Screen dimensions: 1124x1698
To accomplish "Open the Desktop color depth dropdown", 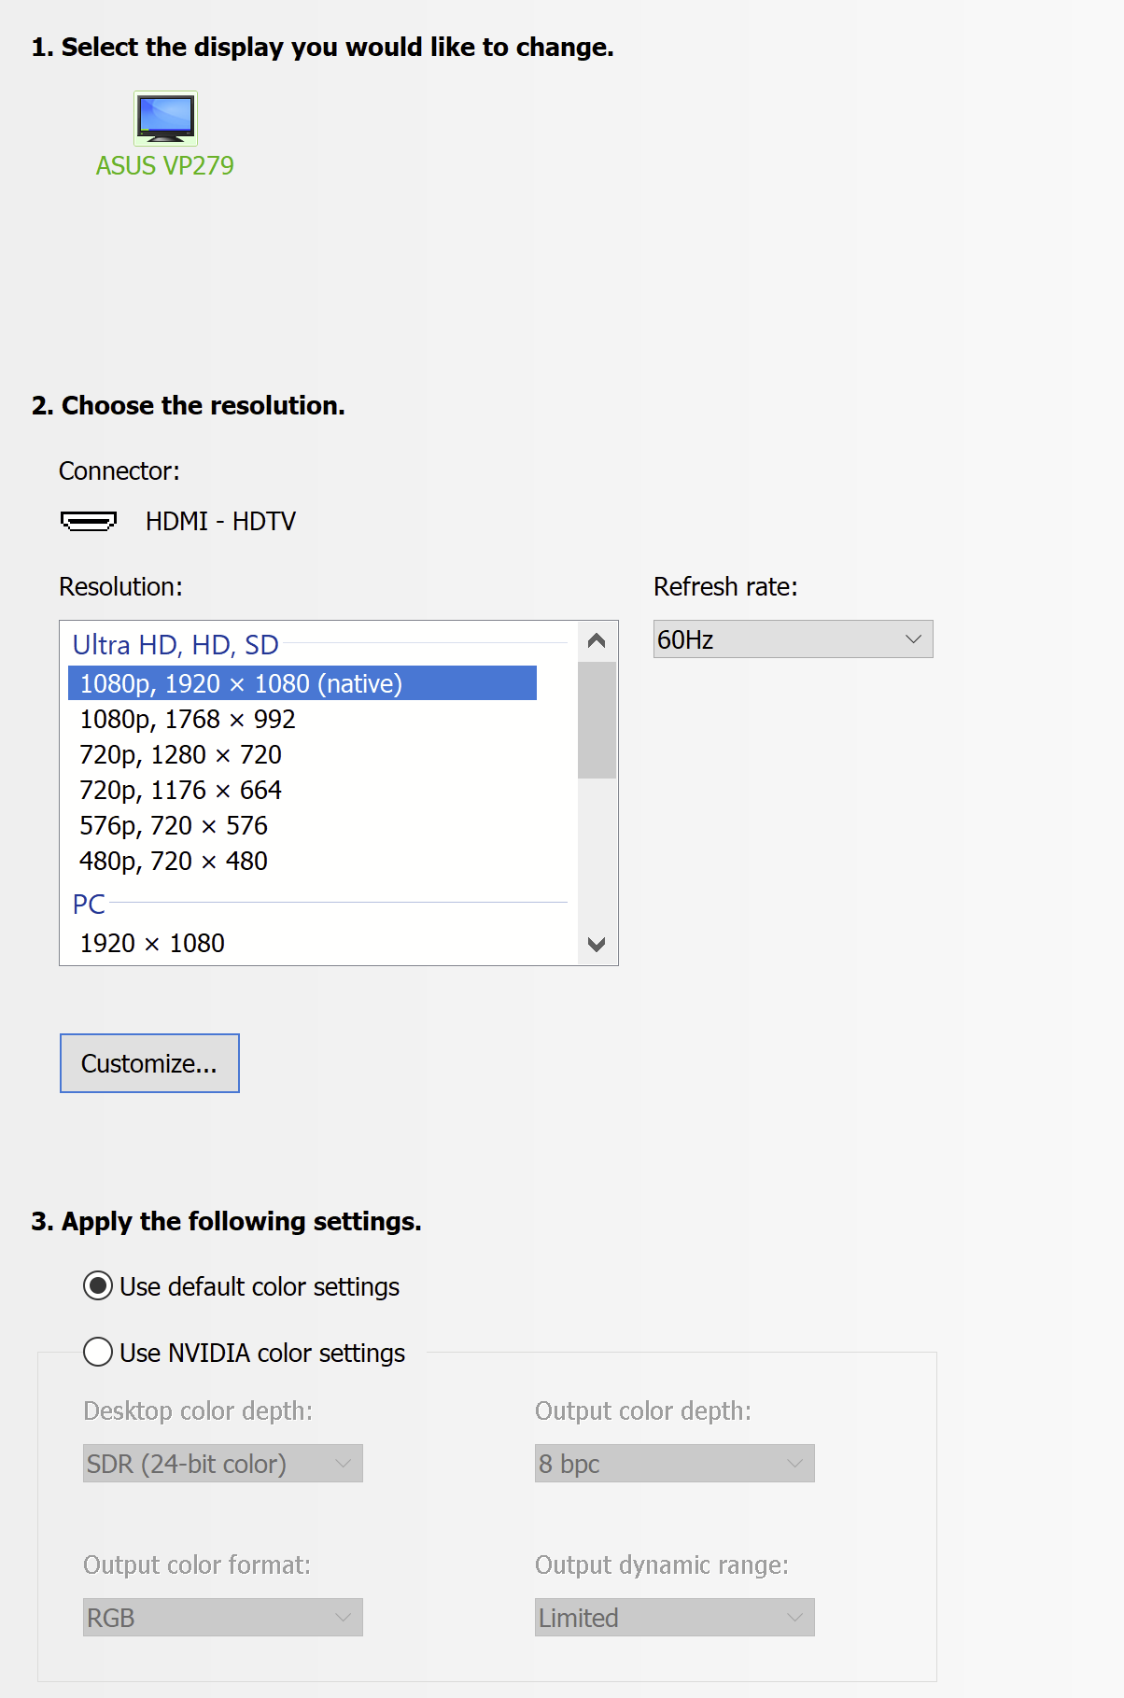I will coord(222,1464).
